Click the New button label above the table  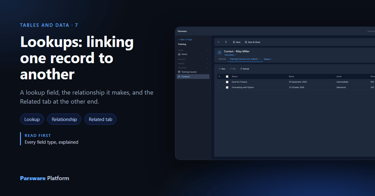tap(223, 69)
